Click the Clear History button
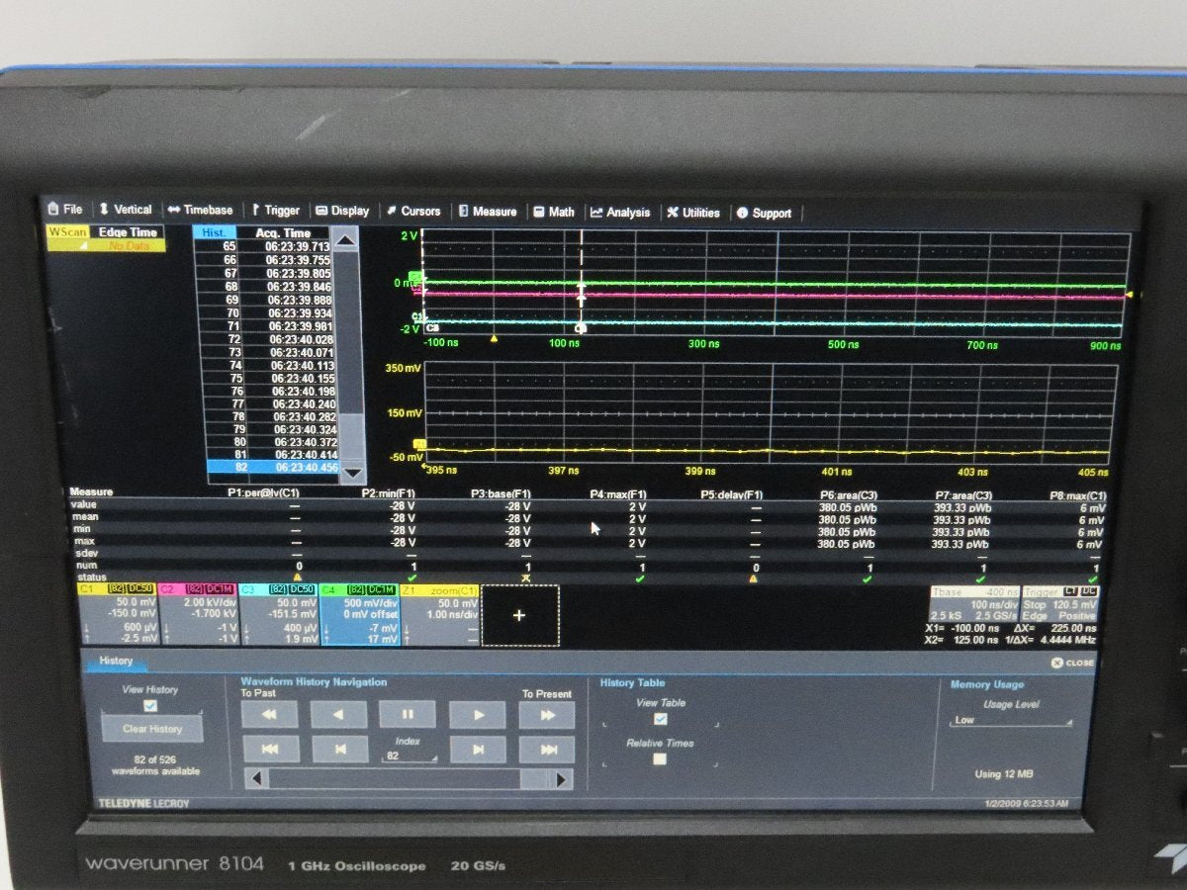This screenshot has height=890, width=1187. (152, 729)
